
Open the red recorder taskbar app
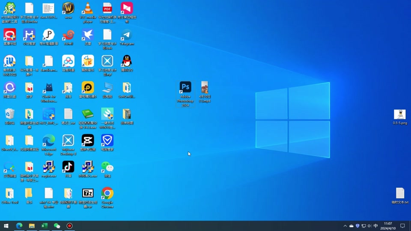(69, 226)
